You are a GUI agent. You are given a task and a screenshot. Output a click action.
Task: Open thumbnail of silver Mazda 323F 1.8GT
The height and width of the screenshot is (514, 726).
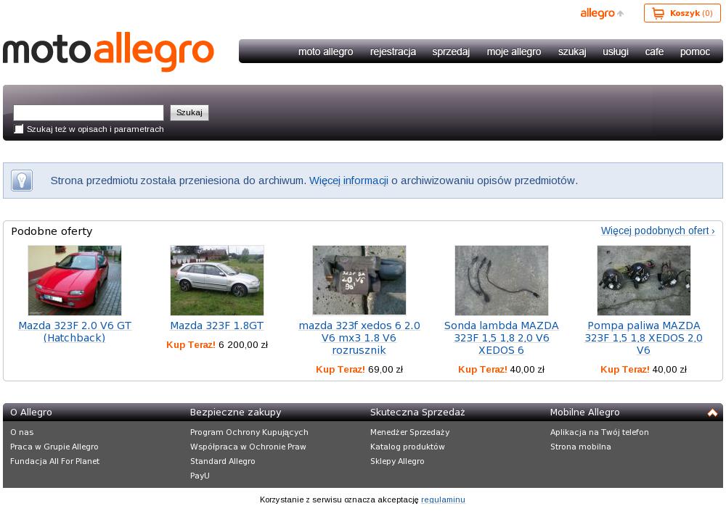[216, 281]
